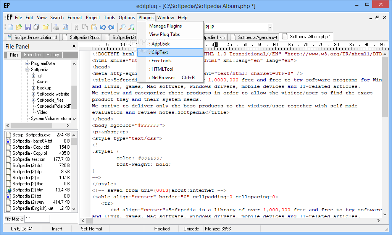The height and width of the screenshot is (235, 392).
Task: Click the Softpedia - base64.txt file icon
Action: point(9,141)
